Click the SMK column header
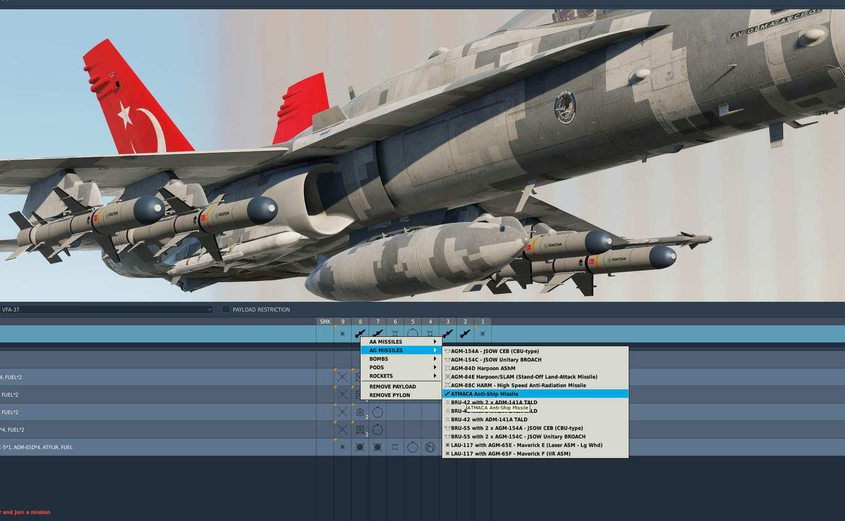This screenshot has height=521, width=845. click(x=325, y=322)
